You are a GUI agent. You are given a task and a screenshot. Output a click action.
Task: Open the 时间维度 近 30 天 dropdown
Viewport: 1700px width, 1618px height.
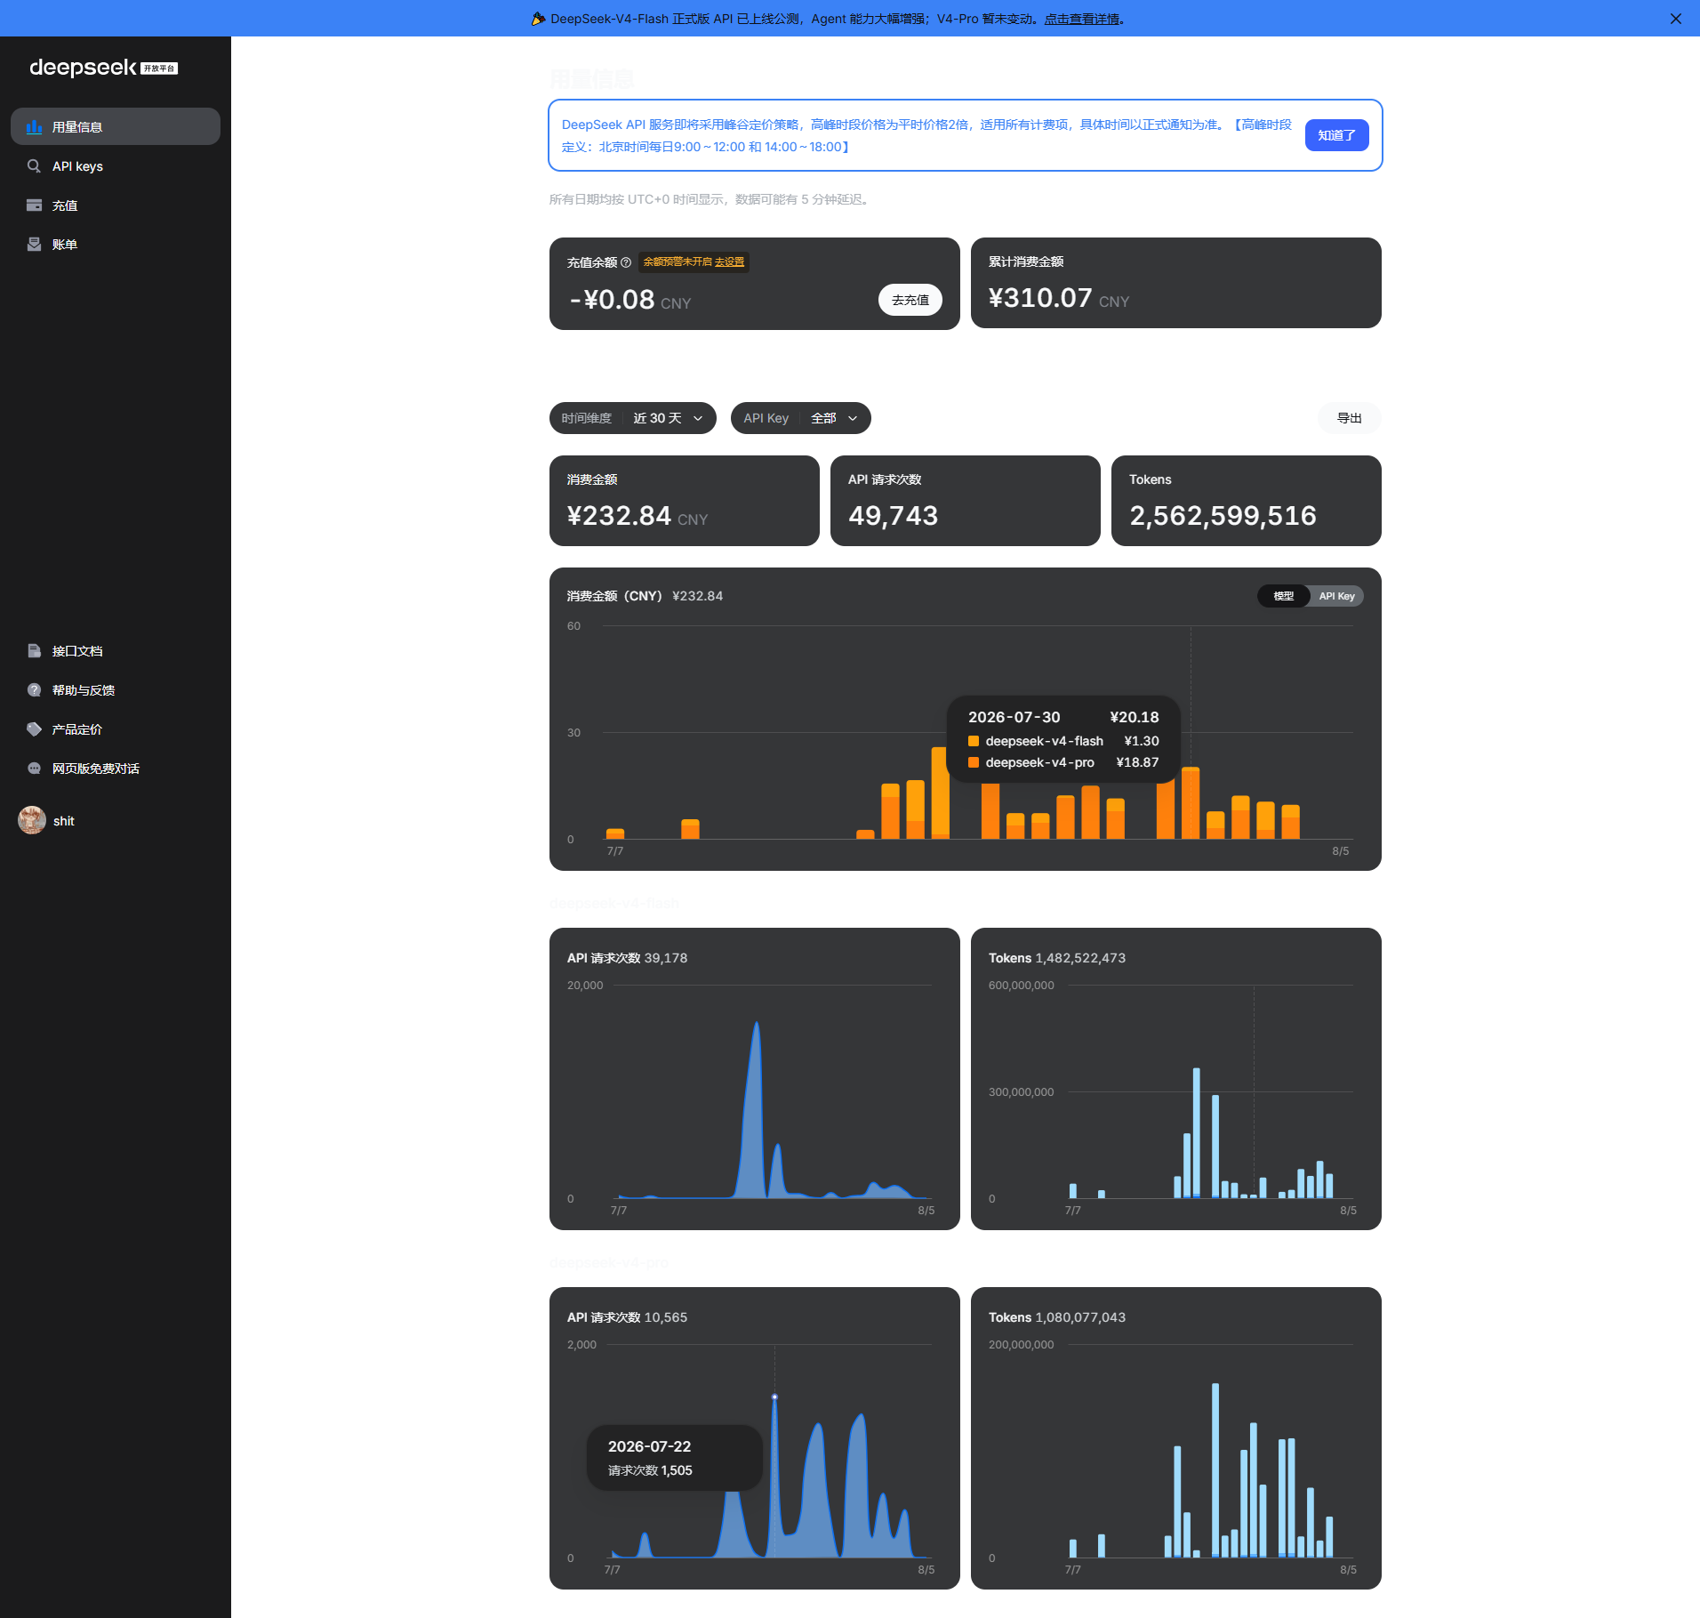(633, 418)
